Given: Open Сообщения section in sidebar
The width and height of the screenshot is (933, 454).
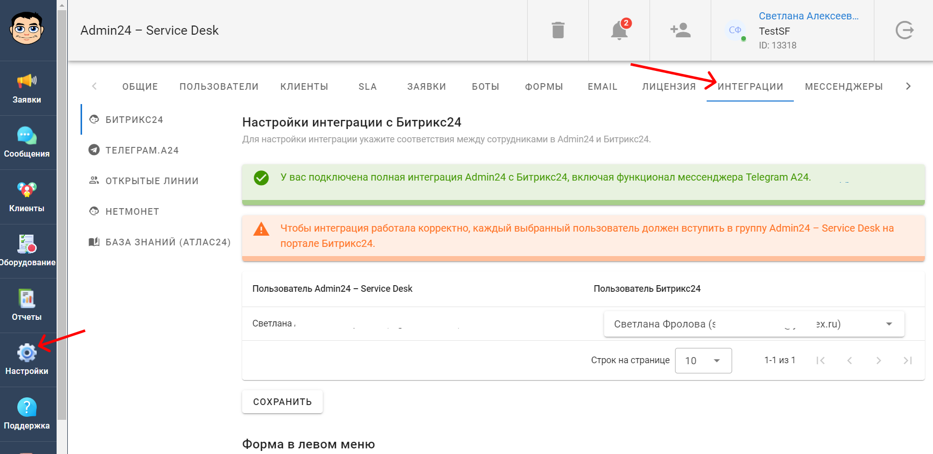Looking at the screenshot, I should [27, 142].
